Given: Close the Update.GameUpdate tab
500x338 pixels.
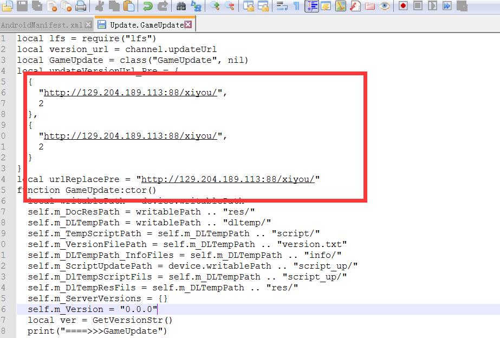Looking at the screenshot, I should tap(188, 25).
